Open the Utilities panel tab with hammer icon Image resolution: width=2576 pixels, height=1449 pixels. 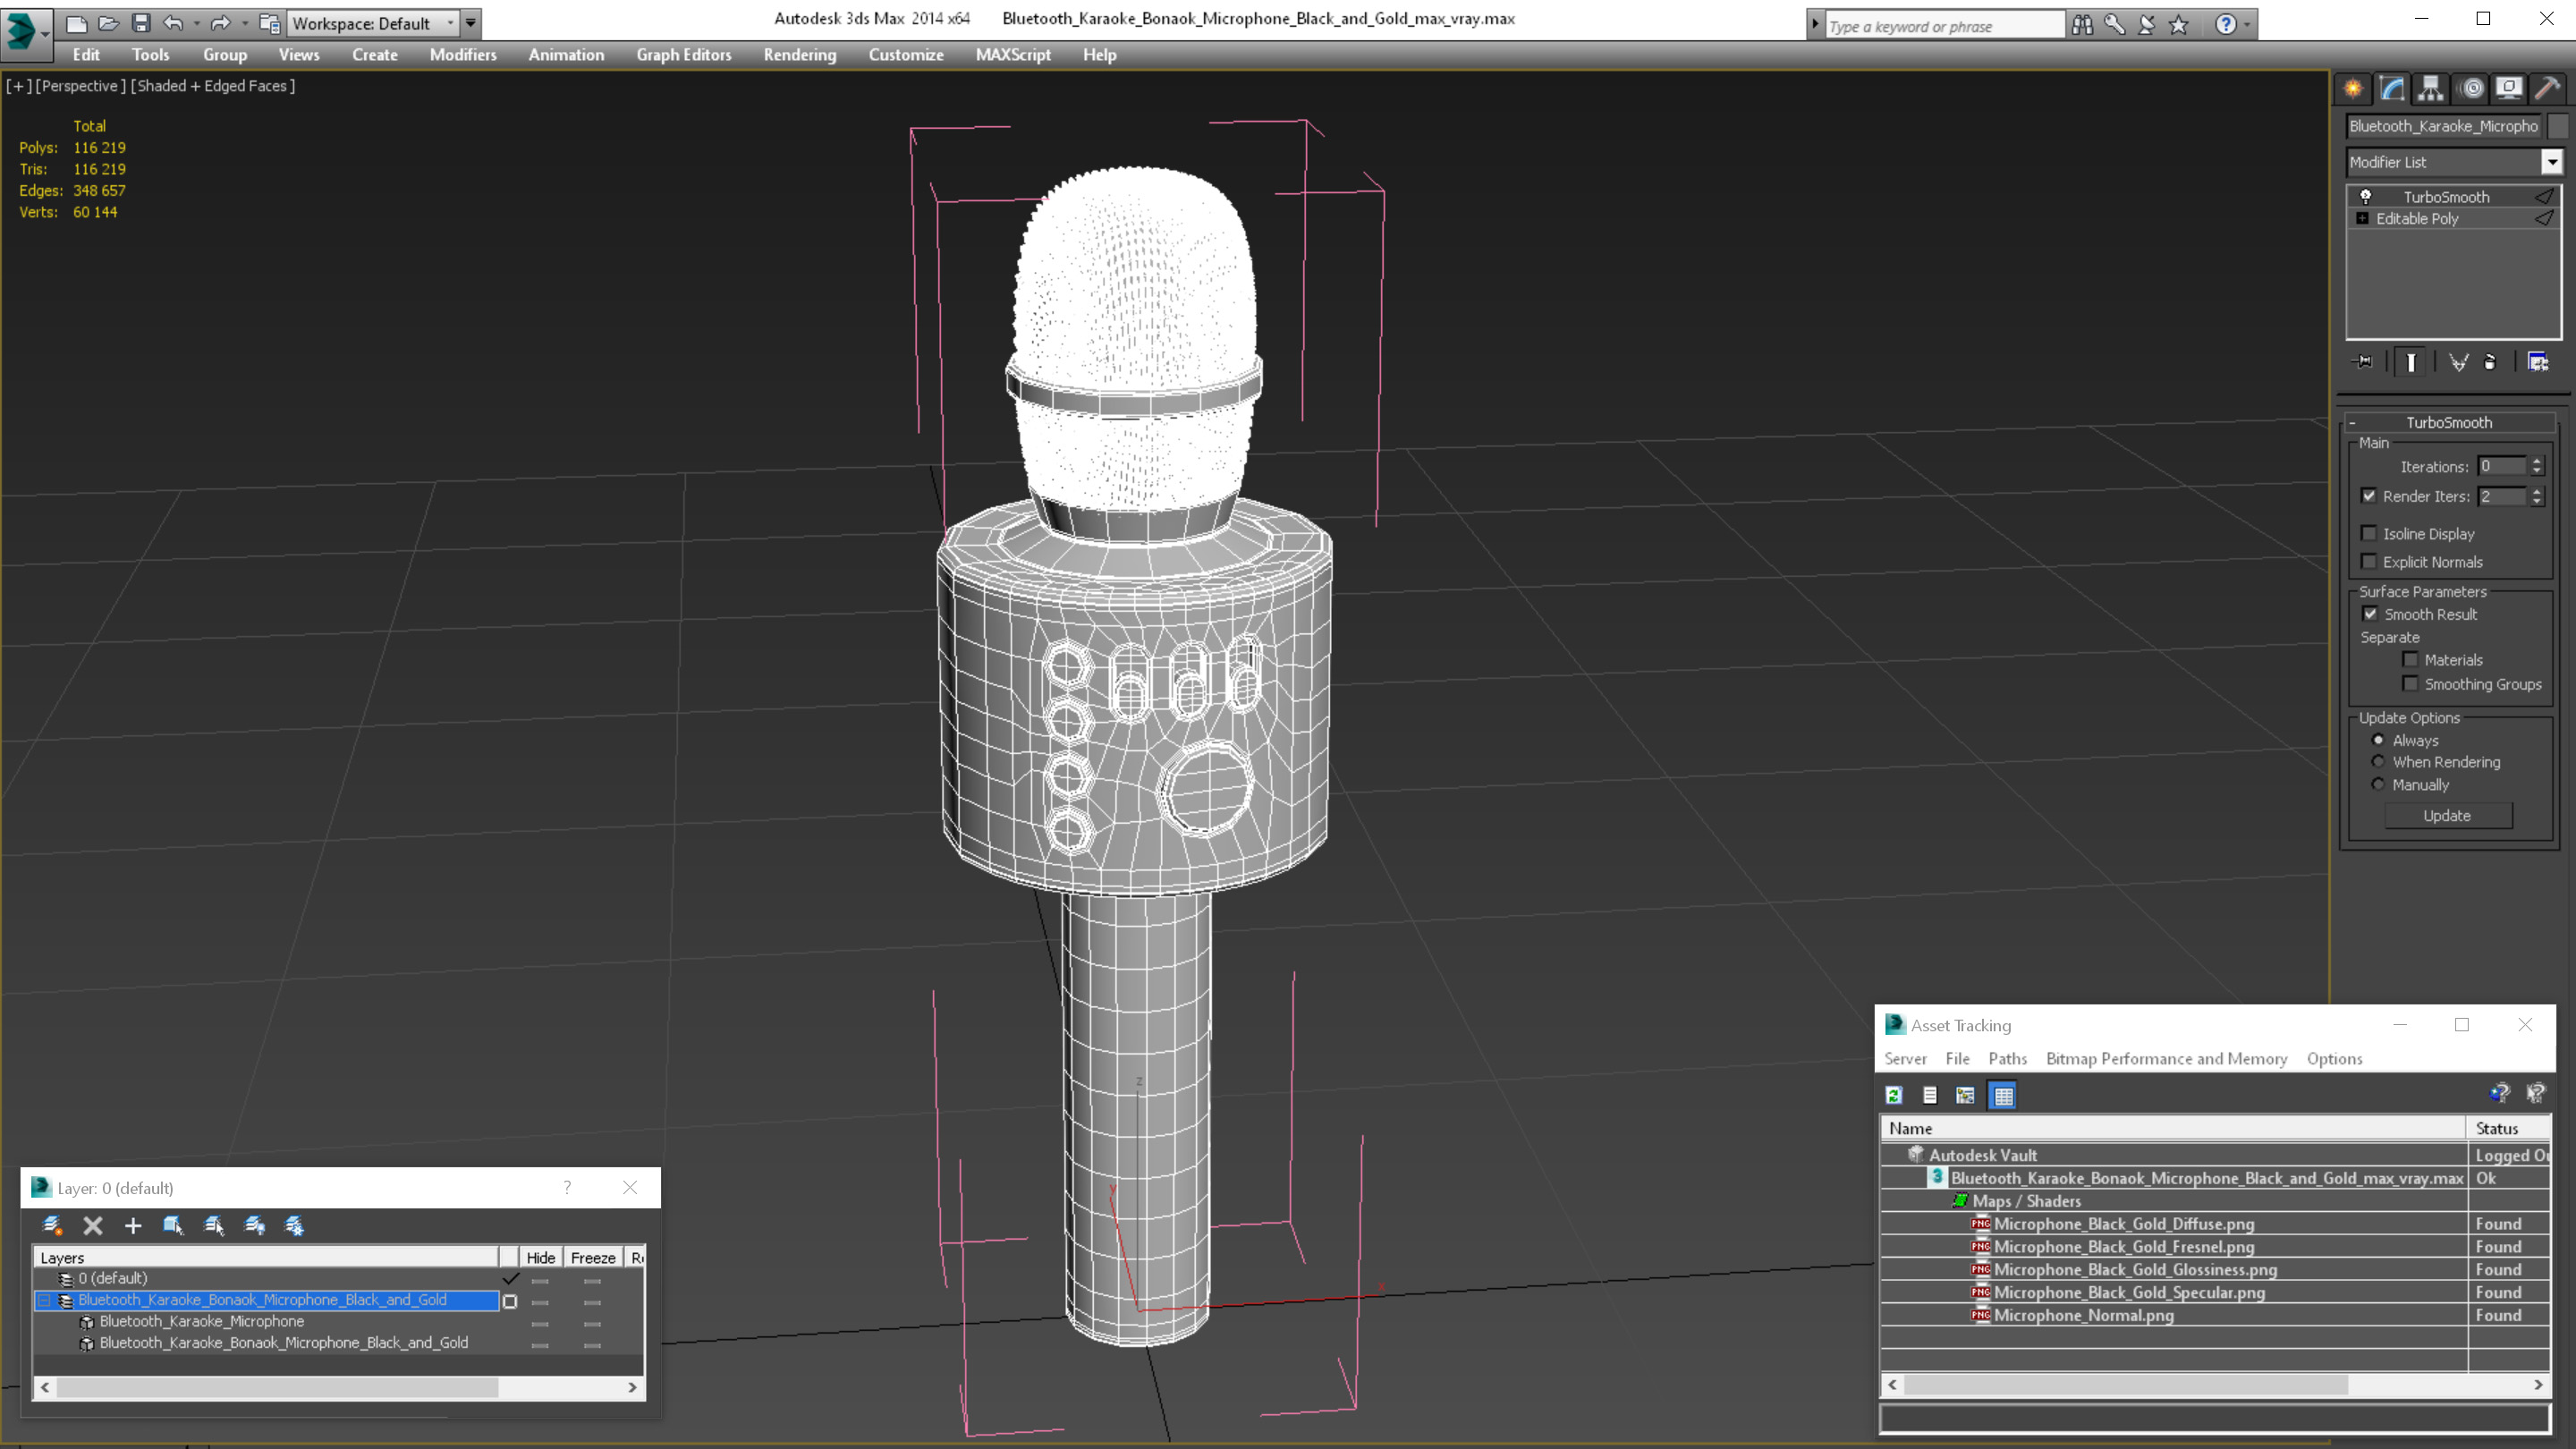2548,89
